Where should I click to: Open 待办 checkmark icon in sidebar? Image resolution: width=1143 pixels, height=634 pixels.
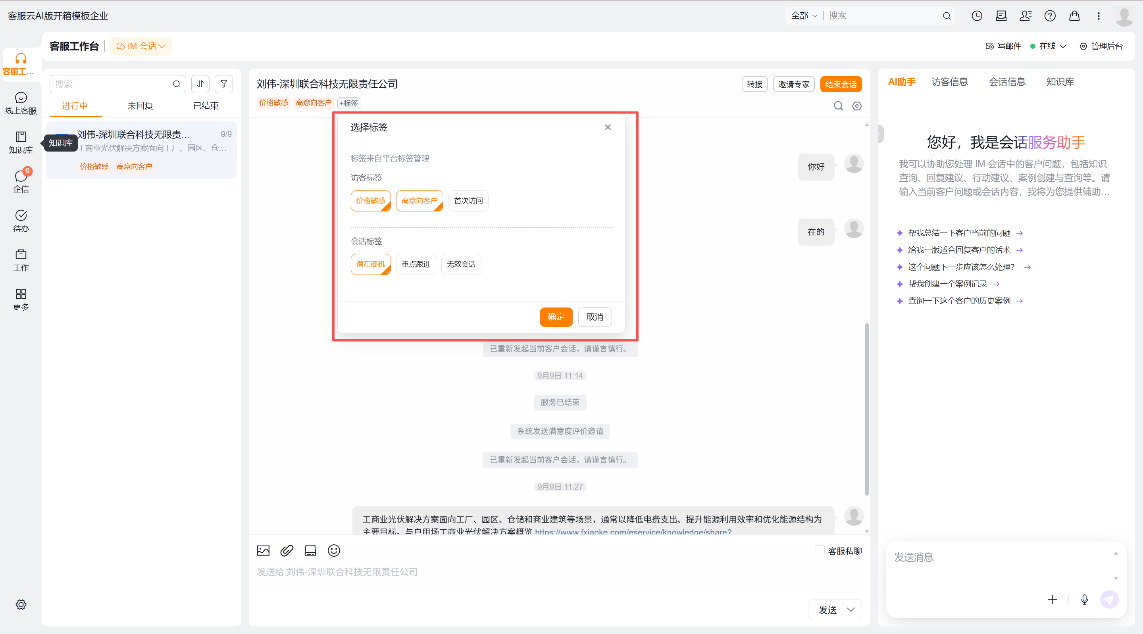20,221
